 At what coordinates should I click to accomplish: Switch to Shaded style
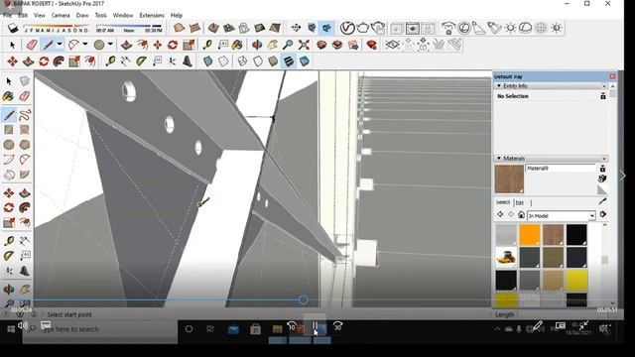[274, 61]
